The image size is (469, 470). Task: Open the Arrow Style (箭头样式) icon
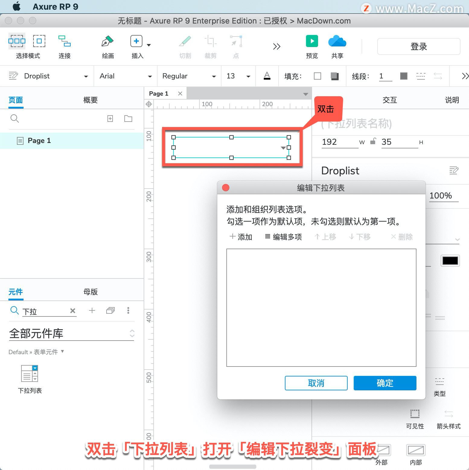[449, 414]
